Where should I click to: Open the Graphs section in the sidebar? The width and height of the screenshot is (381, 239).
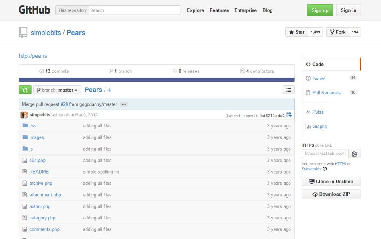[319, 126]
